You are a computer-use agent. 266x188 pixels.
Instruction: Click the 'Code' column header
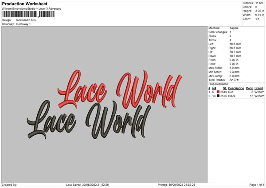[x=250, y=88]
